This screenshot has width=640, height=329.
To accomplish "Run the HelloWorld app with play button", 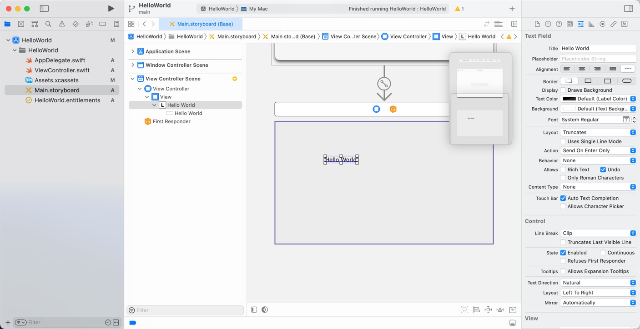I will coord(111,9).
